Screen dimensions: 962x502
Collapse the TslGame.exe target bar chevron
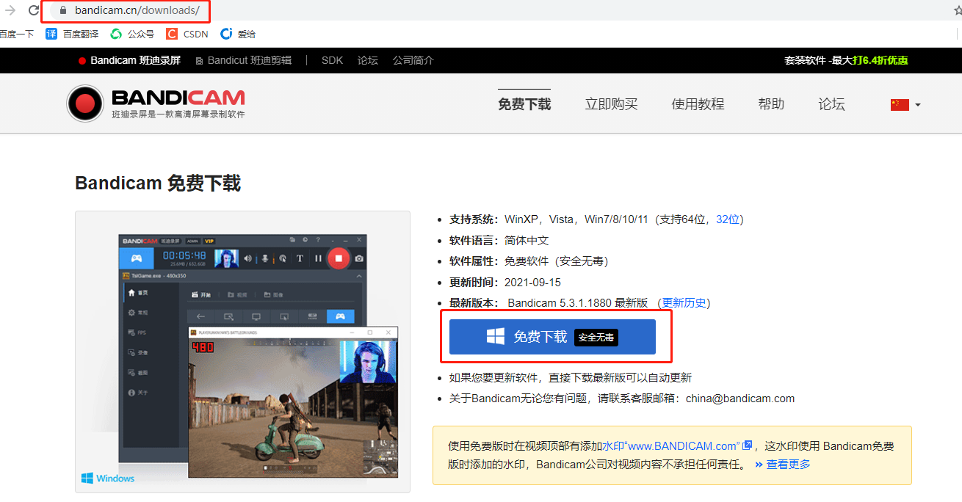359,275
